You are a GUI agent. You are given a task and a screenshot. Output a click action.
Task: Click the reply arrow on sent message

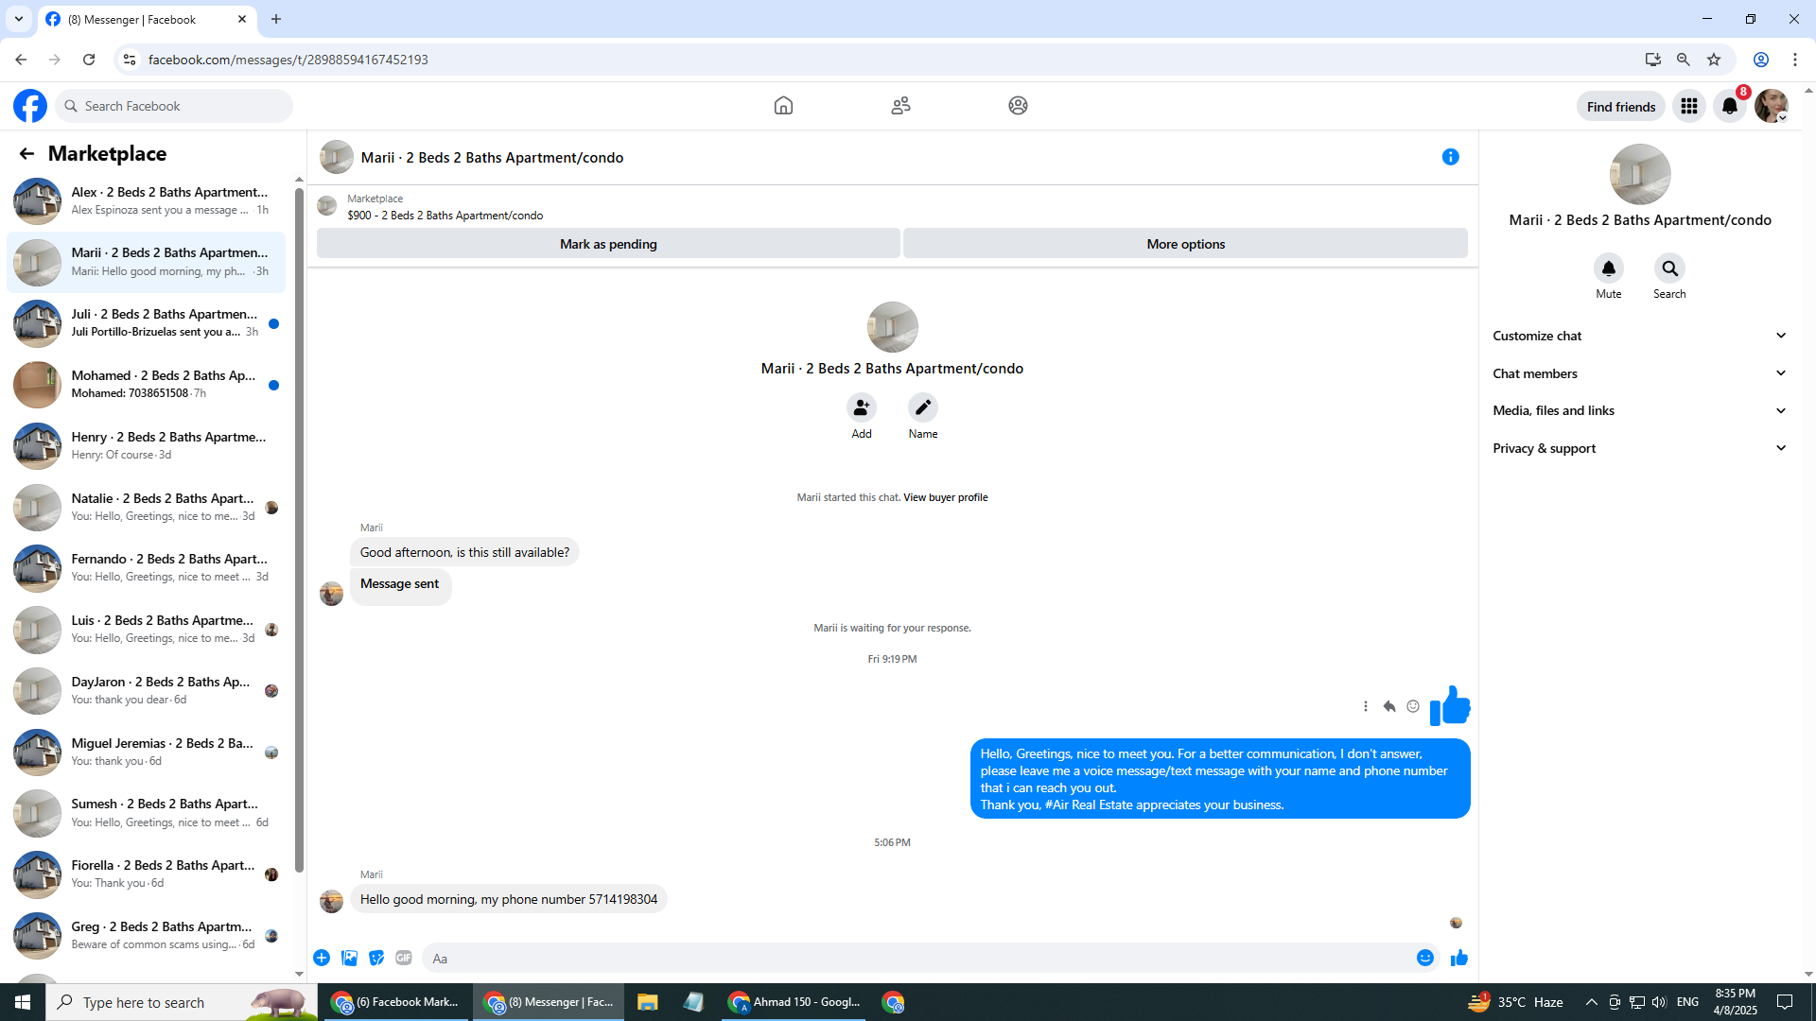click(x=1388, y=706)
